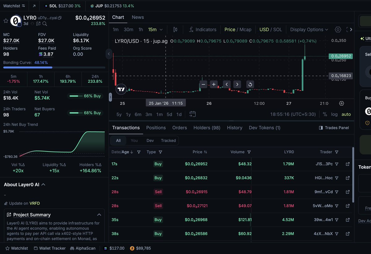The width and height of the screenshot is (371, 254).
Task: Click the note icon under LYR0
Action: (38, 23)
